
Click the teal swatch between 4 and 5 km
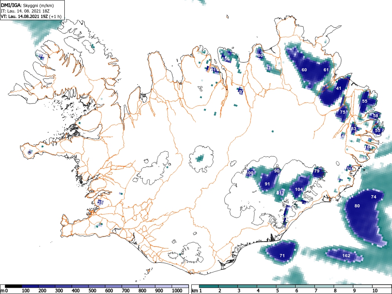tap(267, 286)
